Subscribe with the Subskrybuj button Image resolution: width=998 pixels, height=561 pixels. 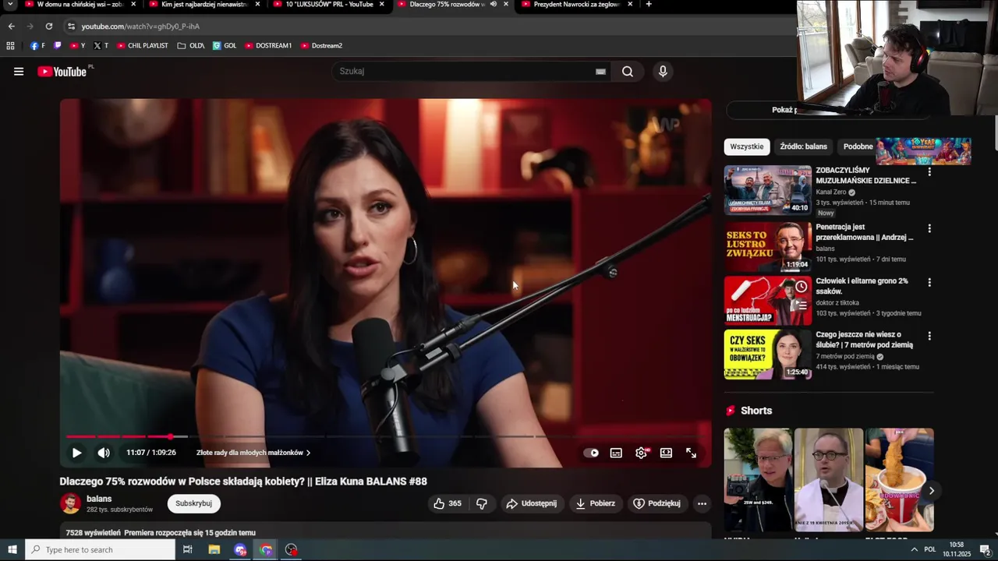pos(194,503)
